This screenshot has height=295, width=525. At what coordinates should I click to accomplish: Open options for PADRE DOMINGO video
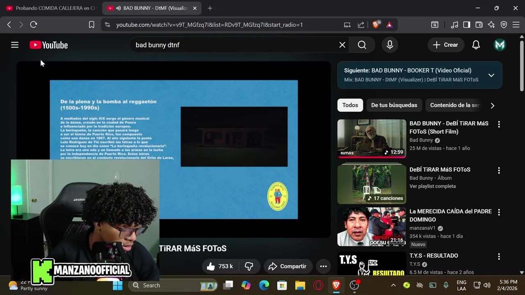coord(499,212)
